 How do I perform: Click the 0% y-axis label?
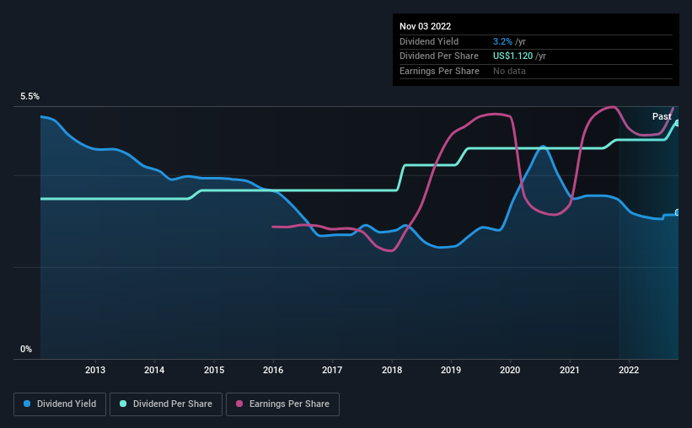(26, 349)
